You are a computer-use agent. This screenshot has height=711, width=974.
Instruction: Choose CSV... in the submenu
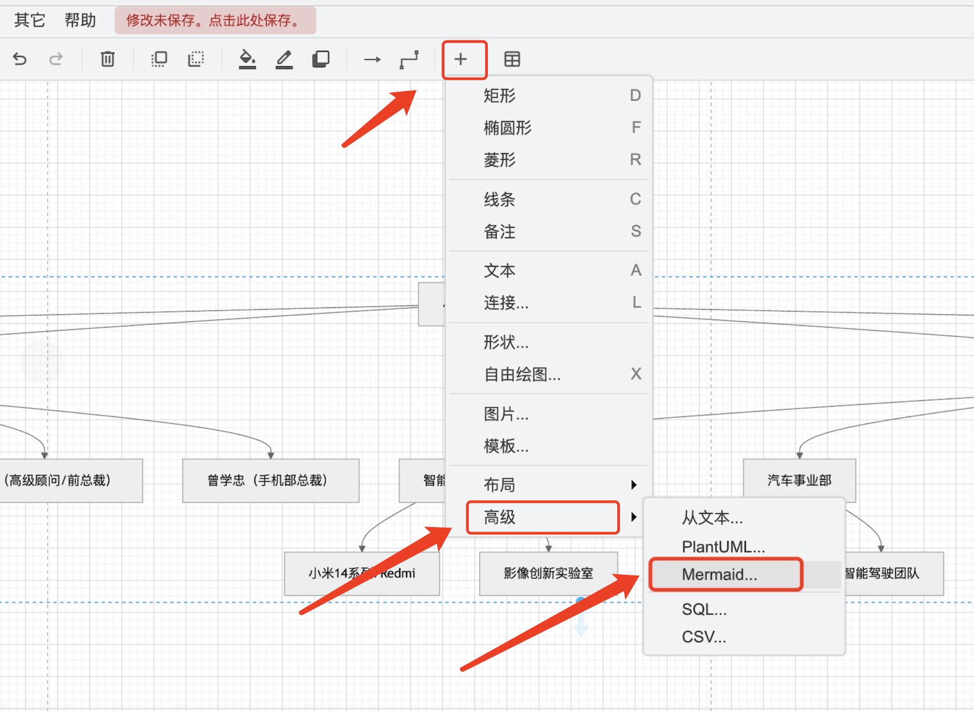click(744, 637)
